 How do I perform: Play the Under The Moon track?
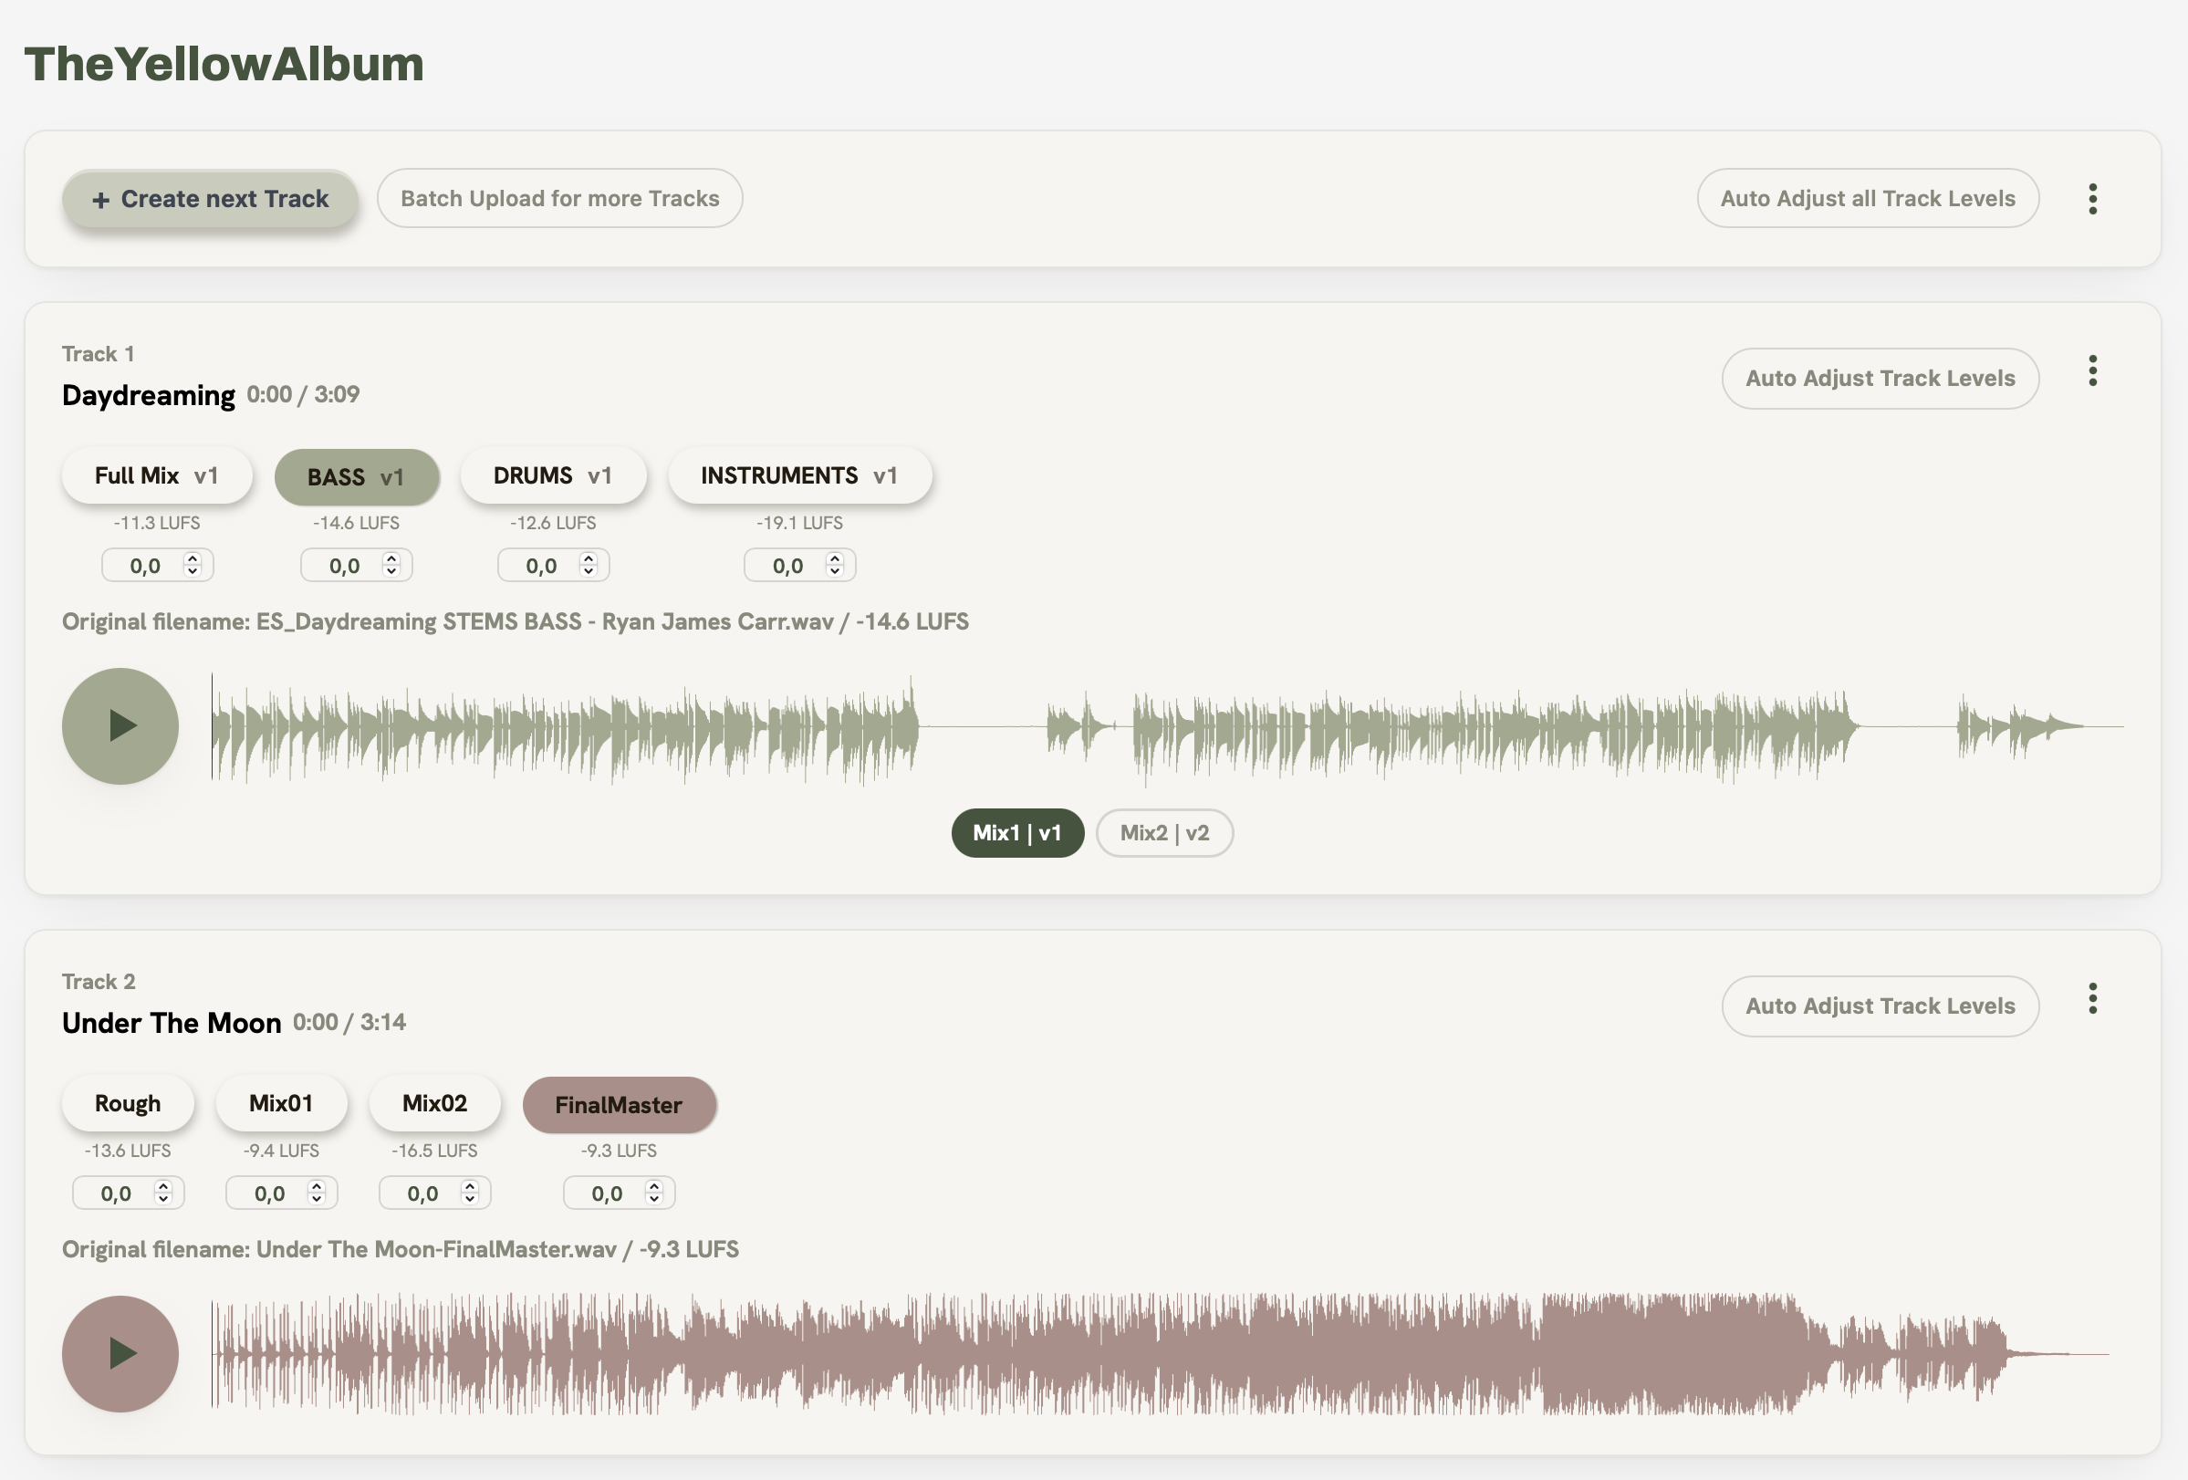(x=120, y=1354)
